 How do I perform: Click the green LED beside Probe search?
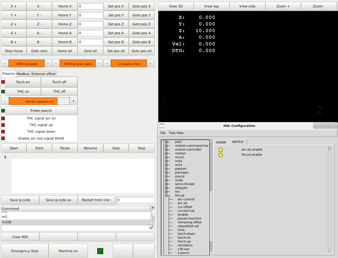click(3, 111)
